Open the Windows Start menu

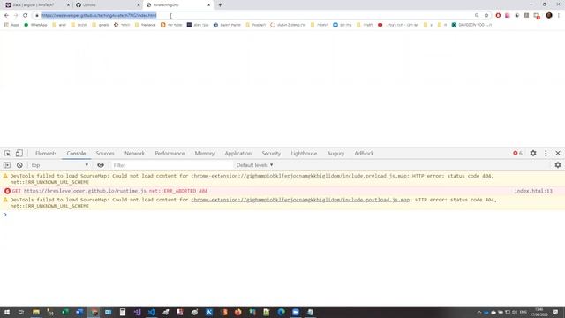tap(7, 312)
